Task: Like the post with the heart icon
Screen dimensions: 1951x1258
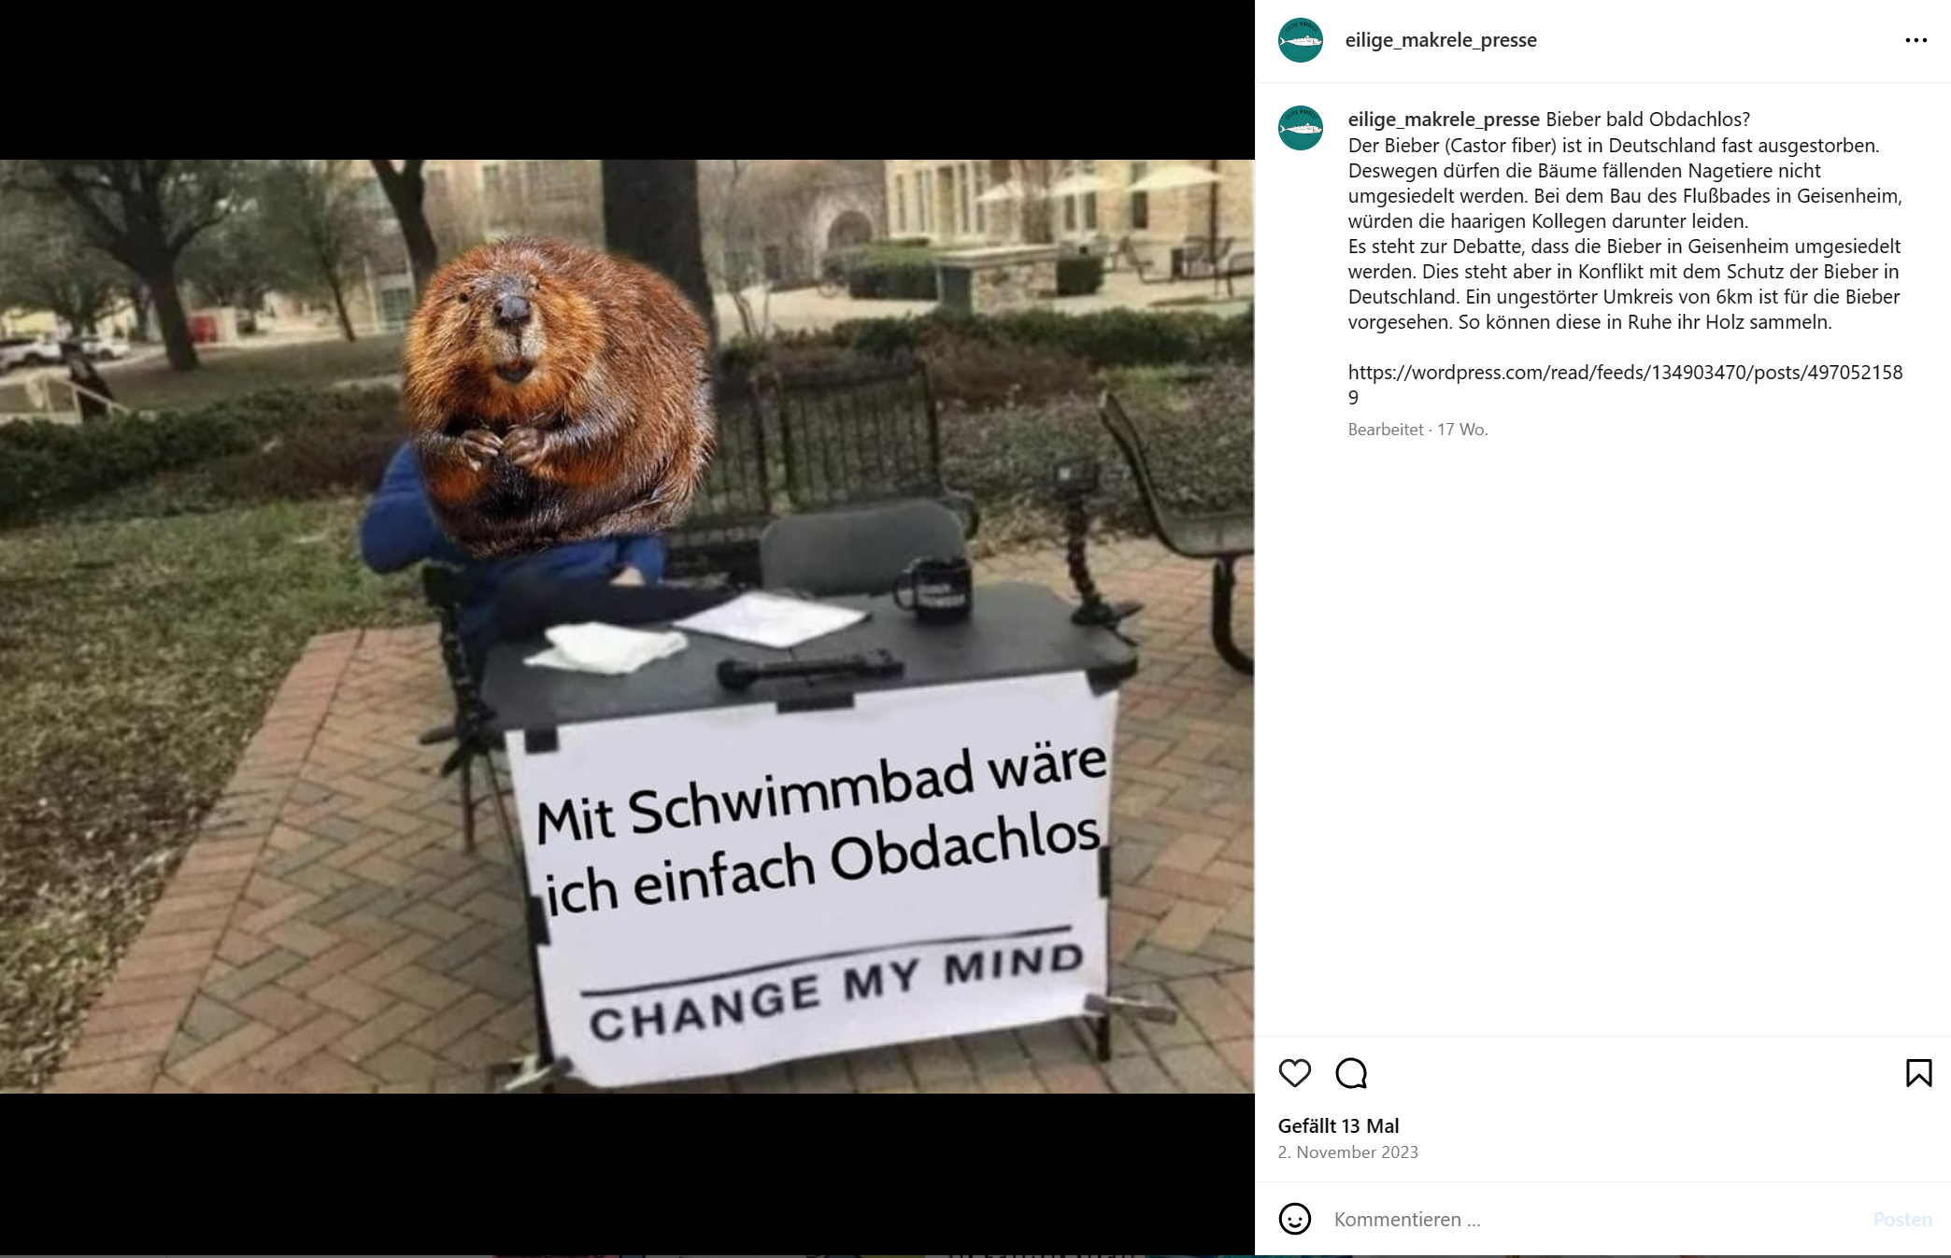Action: click(1294, 1073)
